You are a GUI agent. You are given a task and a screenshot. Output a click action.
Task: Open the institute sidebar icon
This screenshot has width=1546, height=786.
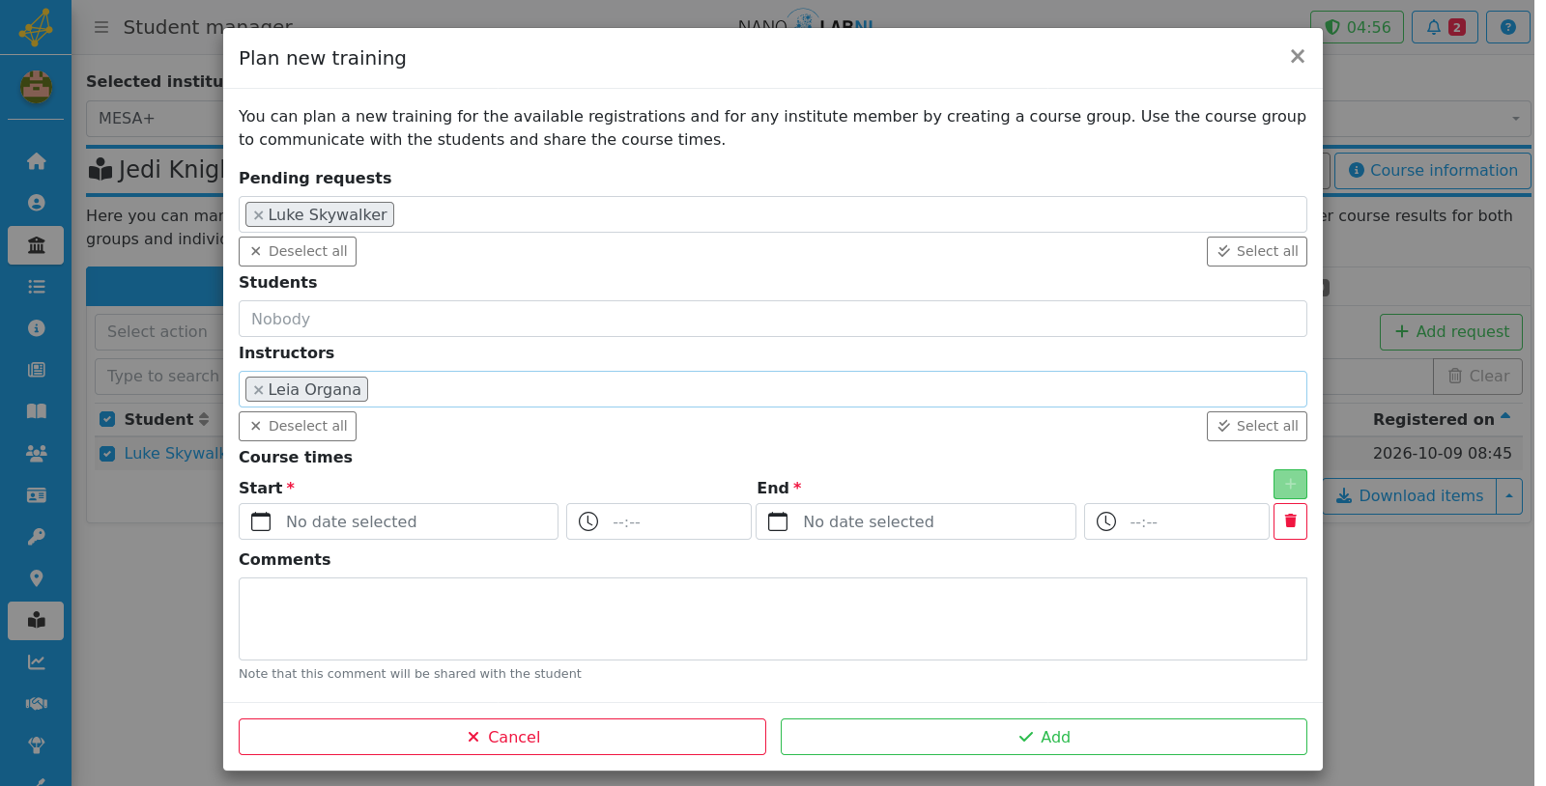tap(36, 245)
